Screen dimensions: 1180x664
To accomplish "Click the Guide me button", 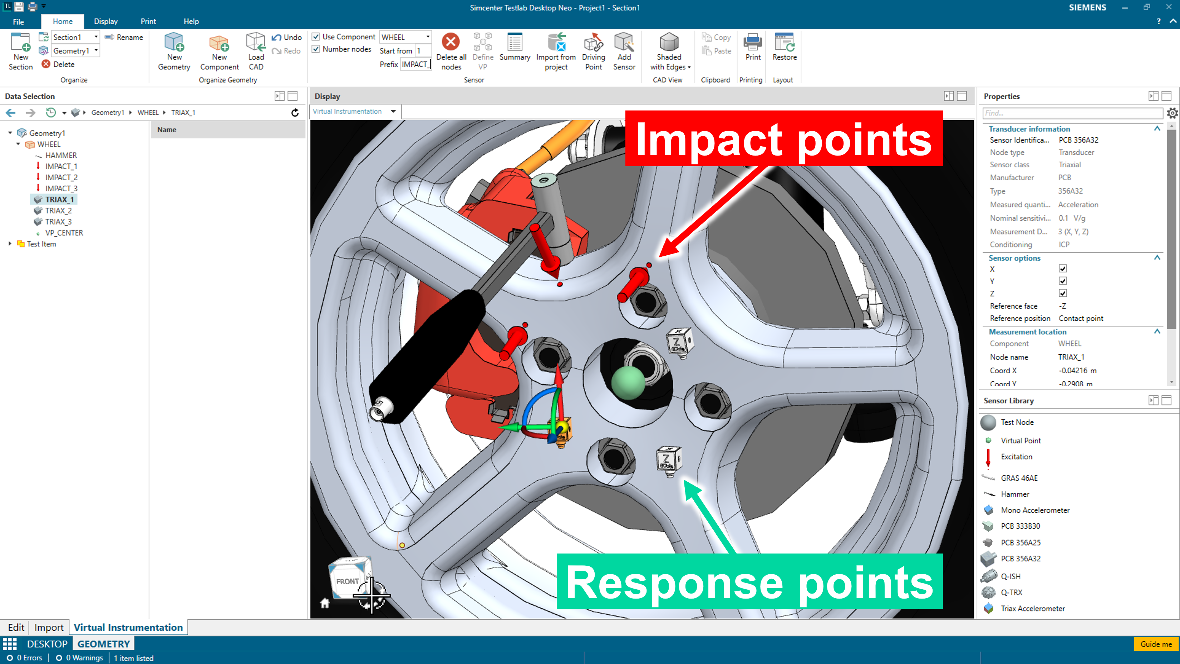I will [x=1155, y=644].
